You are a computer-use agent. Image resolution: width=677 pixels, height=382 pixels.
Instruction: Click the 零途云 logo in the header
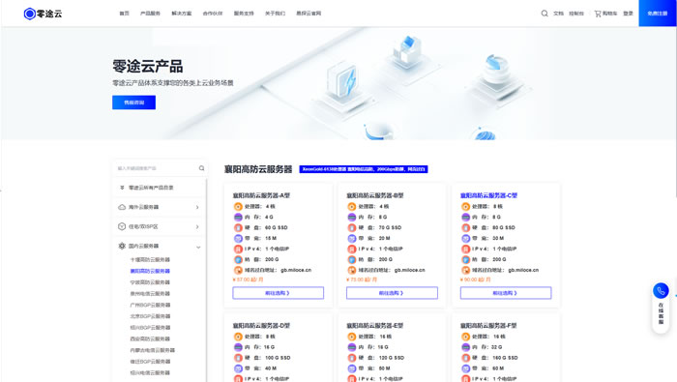coord(43,14)
